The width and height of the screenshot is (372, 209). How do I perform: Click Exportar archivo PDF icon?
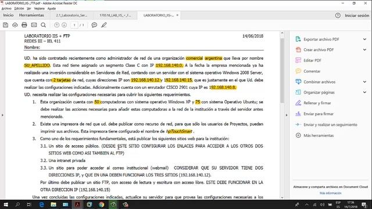tap(298, 39)
